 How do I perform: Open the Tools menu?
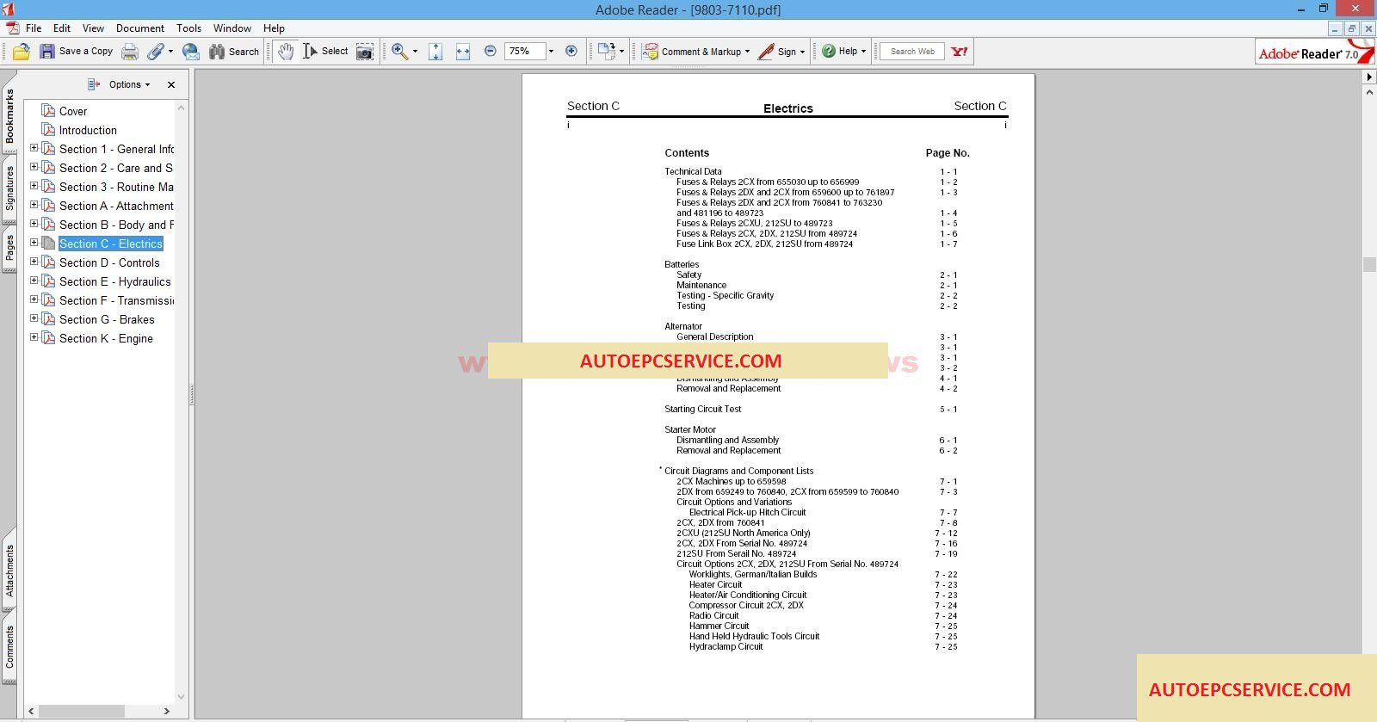(188, 28)
